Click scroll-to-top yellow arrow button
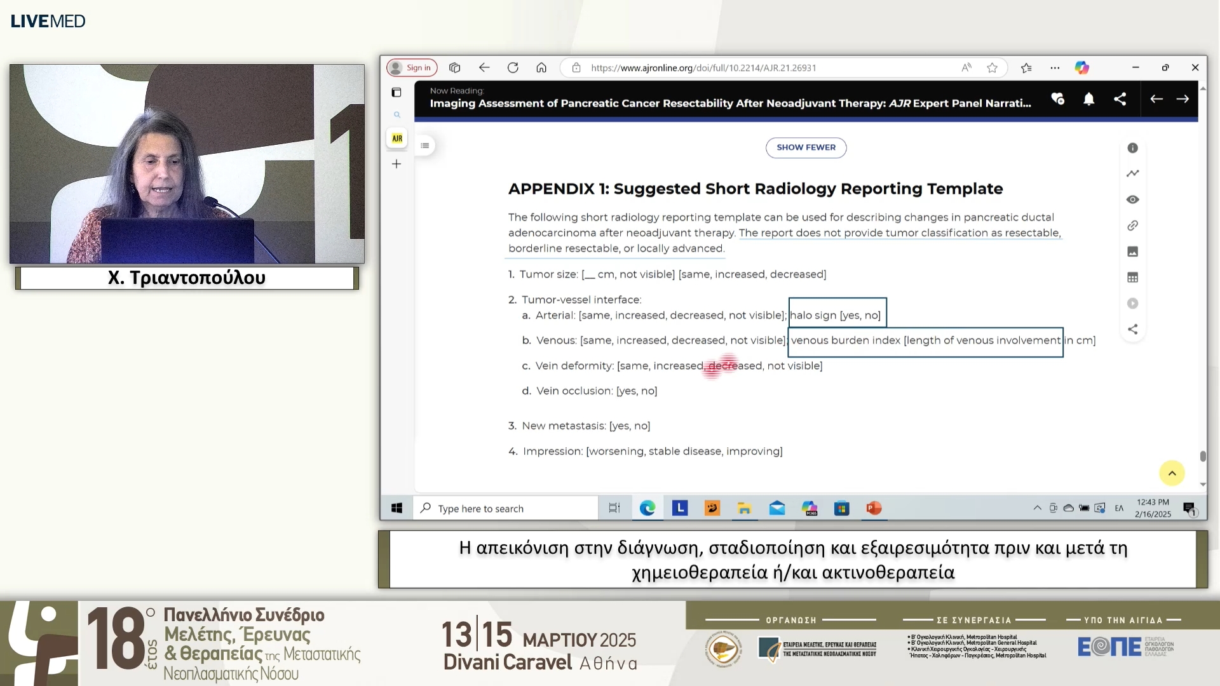This screenshot has width=1220, height=686. click(x=1172, y=473)
